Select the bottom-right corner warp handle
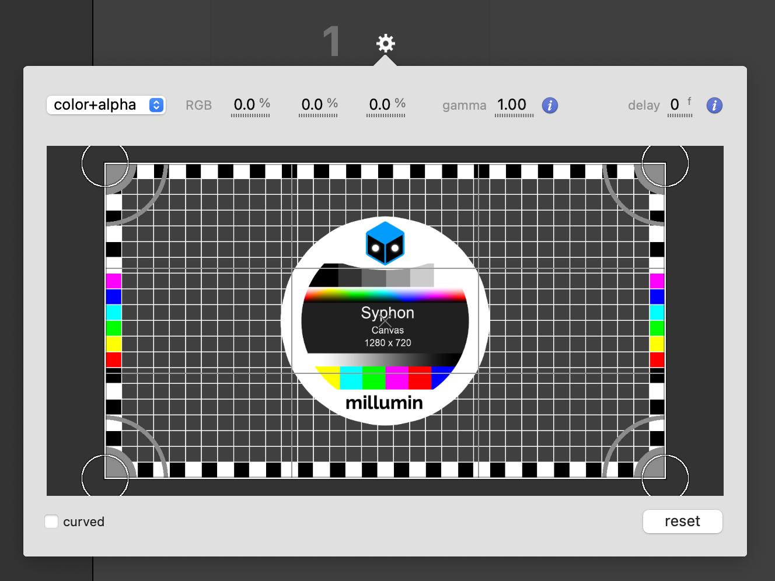Image resolution: width=775 pixels, height=581 pixels. coord(665,478)
